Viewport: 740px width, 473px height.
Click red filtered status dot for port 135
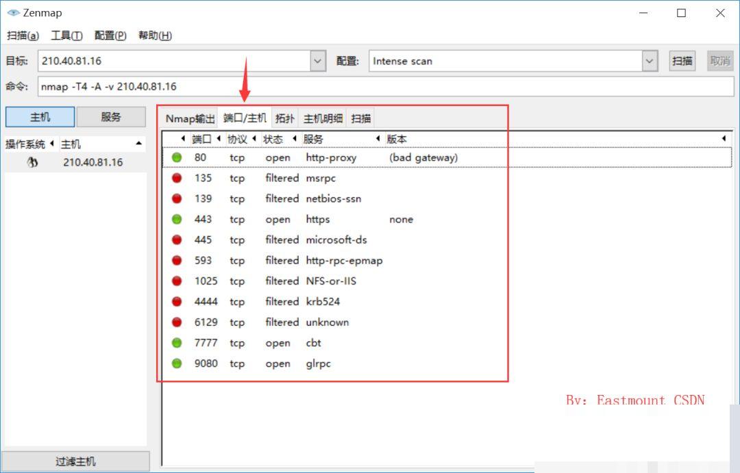[177, 178]
